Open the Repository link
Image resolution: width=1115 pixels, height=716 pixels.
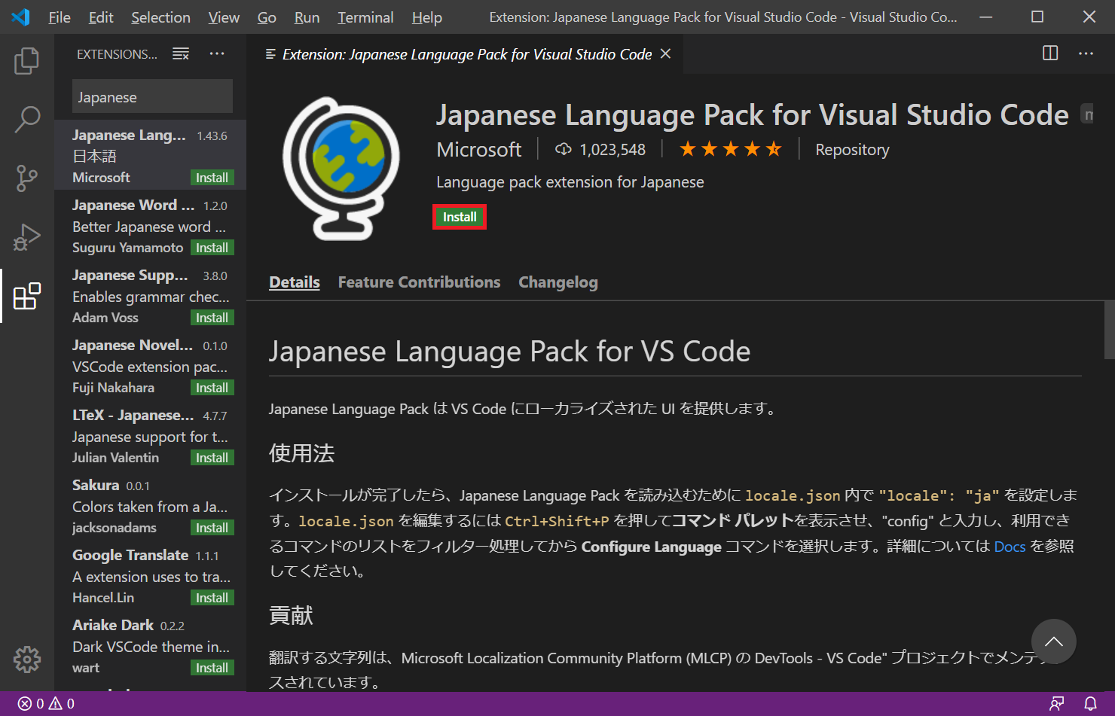[x=852, y=149]
